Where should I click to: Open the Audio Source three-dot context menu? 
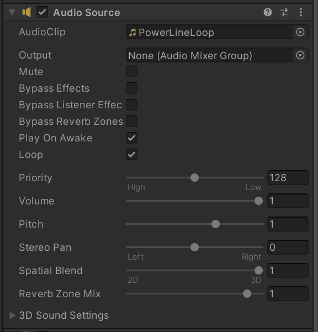point(301,12)
